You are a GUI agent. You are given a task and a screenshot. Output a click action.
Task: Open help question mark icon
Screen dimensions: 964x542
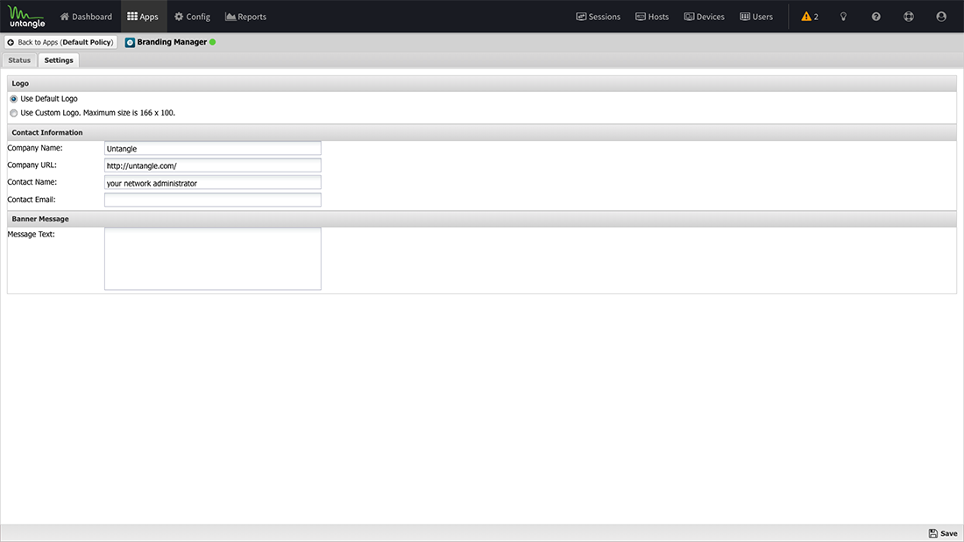tap(876, 17)
